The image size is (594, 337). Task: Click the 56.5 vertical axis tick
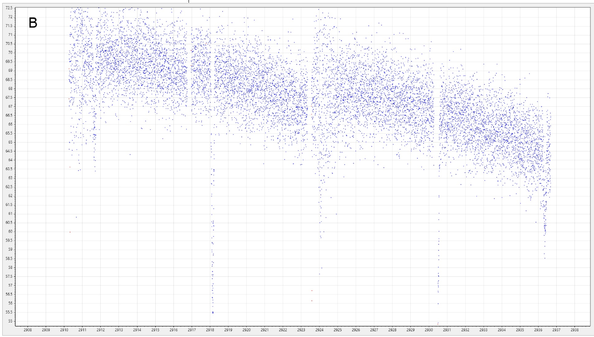(10, 294)
